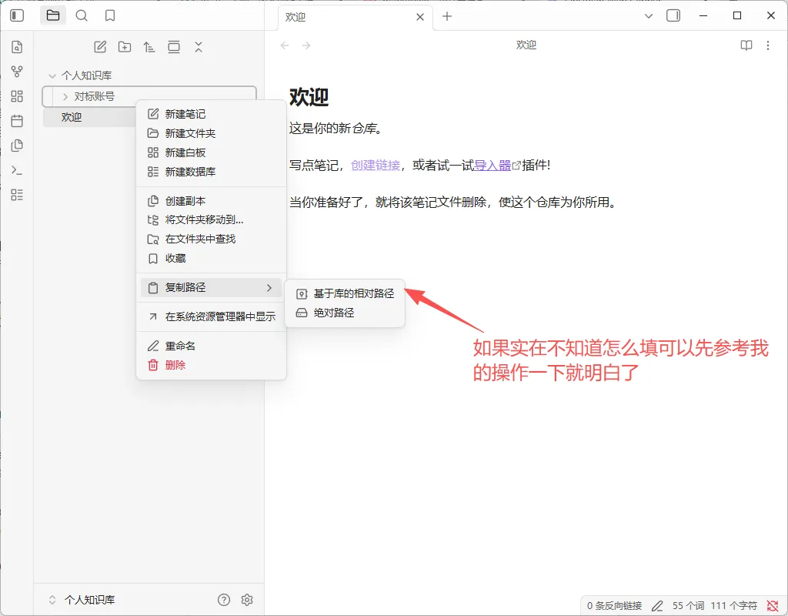Choose 新建白板 menu entry
Image resolution: width=788 pixels, height=616 pixels.
(212, 152)
